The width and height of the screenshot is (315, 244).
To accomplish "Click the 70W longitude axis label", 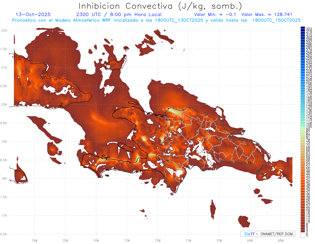I will point(219,240).
